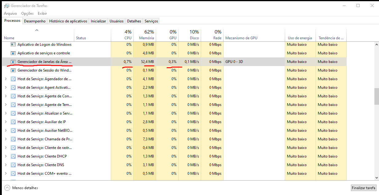Click icon of Aplicativo de serviços e controle
Image resolution: width=379 pixels, height=195 pixels.
tap(13, 53)
